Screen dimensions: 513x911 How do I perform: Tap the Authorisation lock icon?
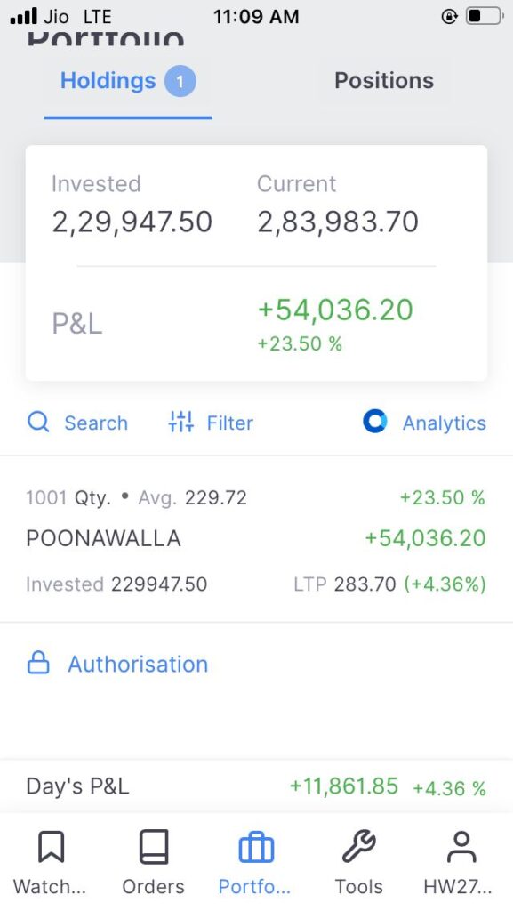point(38,663)
